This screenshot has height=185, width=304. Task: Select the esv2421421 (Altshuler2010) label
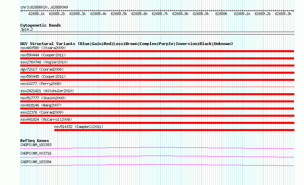pyautogui.click(x=47, y=91)
